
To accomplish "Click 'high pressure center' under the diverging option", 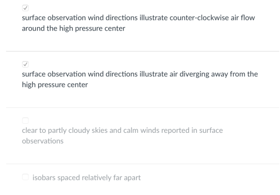I will (55, 85).
